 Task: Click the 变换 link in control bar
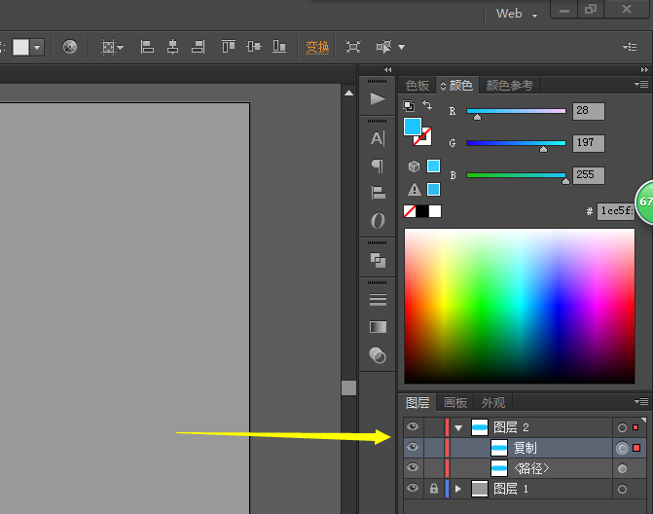(317, 47)
